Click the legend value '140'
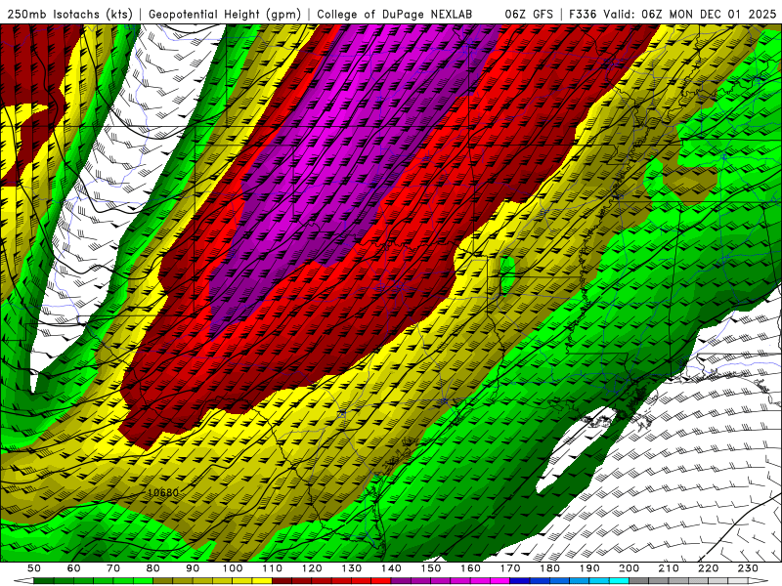The width and height of the screenshot is (782, 586). (x=391, y=568)
